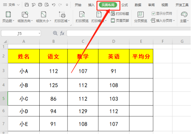This screenshot has width=191, height=134.
Task: Toggle the 显示分页符 checkbox
Action: pos(153,14)
